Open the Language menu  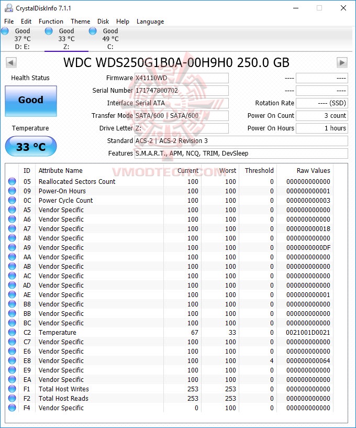(150, 21)
